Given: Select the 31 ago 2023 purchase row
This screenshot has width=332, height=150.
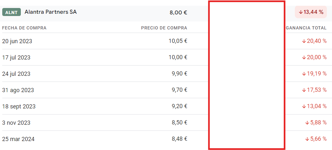Looking at the screenshot, I should (x=164, y=90).
